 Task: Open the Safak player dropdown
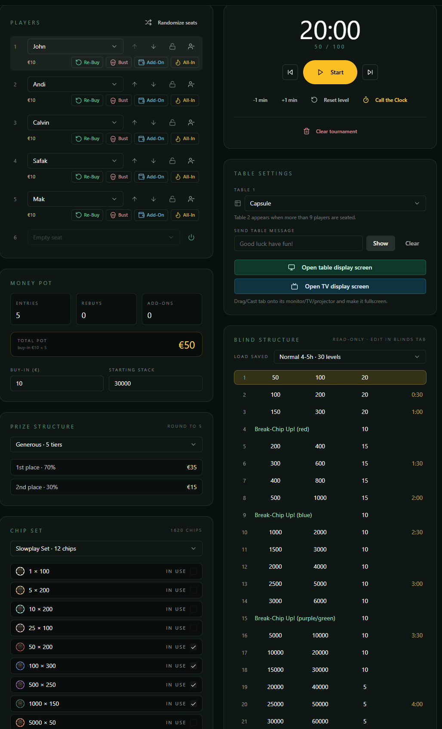point(75,161)
